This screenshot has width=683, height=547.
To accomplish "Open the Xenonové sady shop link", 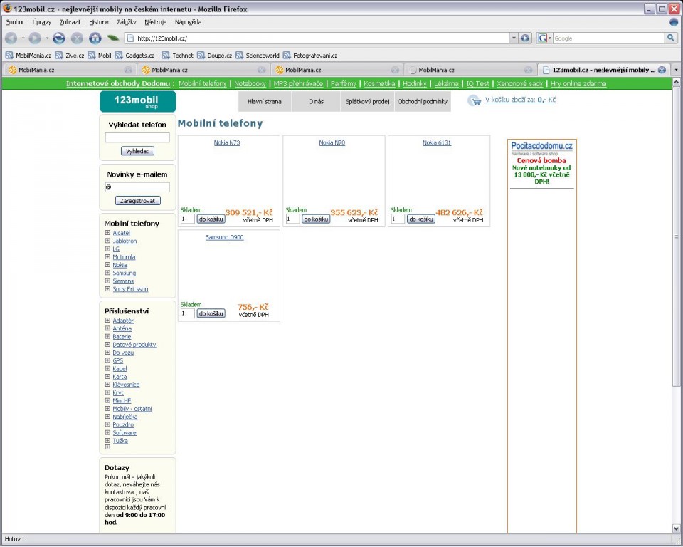I will pos(520,84).
